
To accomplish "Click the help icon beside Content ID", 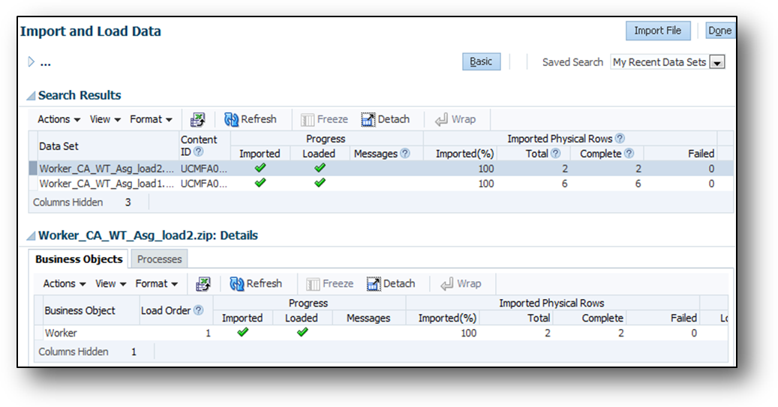I will pyautogui.click(x=199, y=152).
